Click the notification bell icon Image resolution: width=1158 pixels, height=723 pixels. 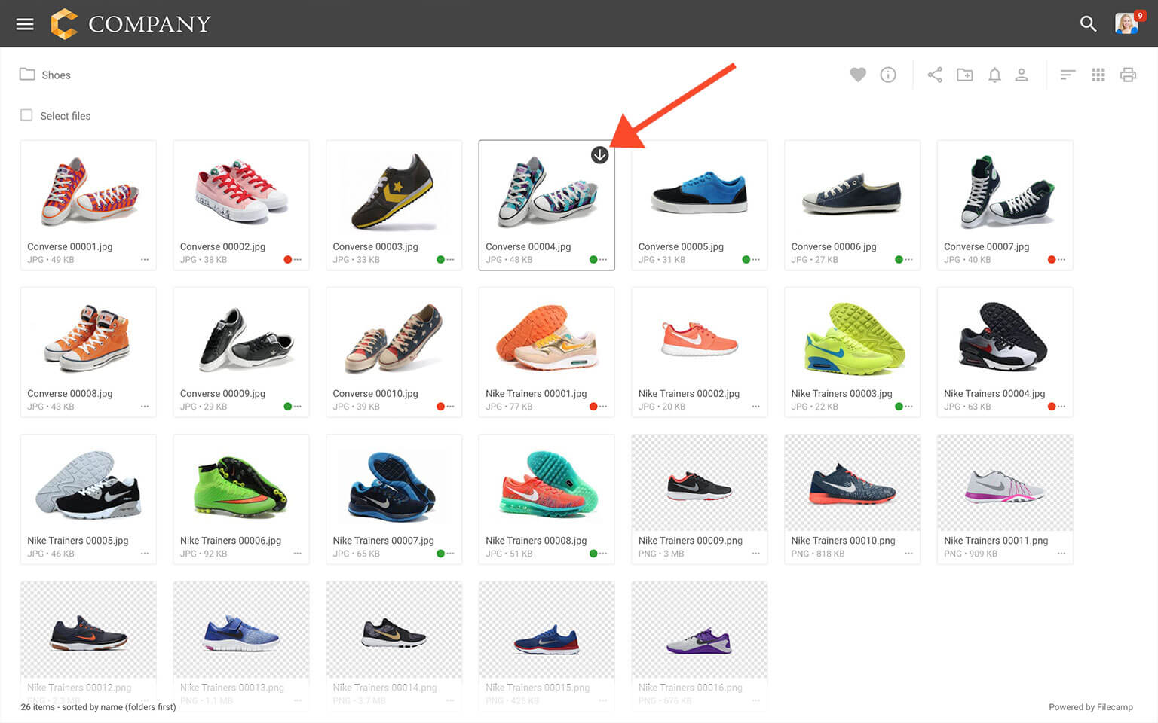click(x=994, y=75)
